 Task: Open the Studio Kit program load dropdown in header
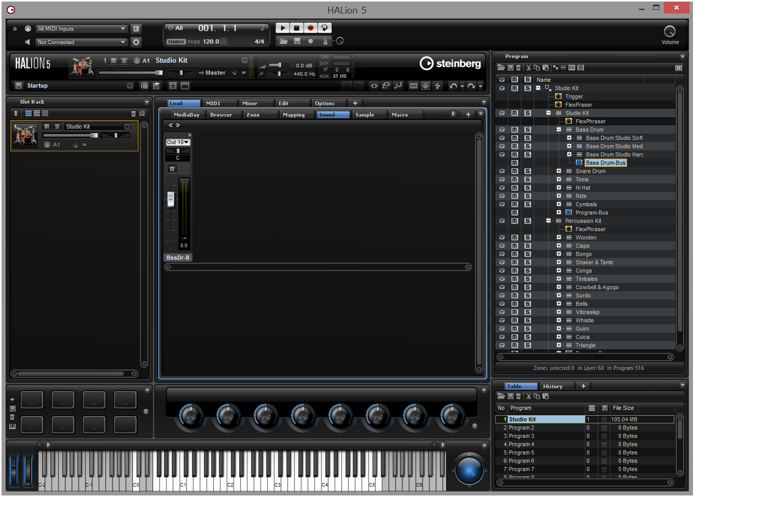pos(244,61)
